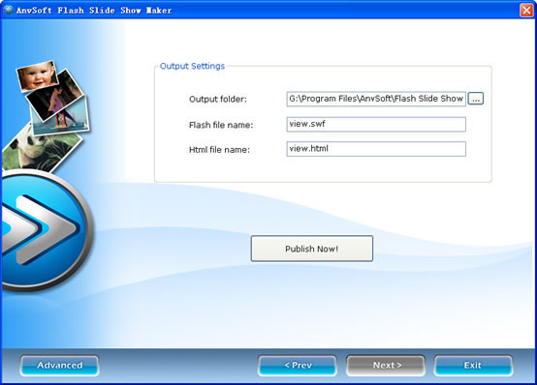The height and width of the screenshot is (385, 537).
Task: Open the Advanced settings
Action: tap(59, 365)
